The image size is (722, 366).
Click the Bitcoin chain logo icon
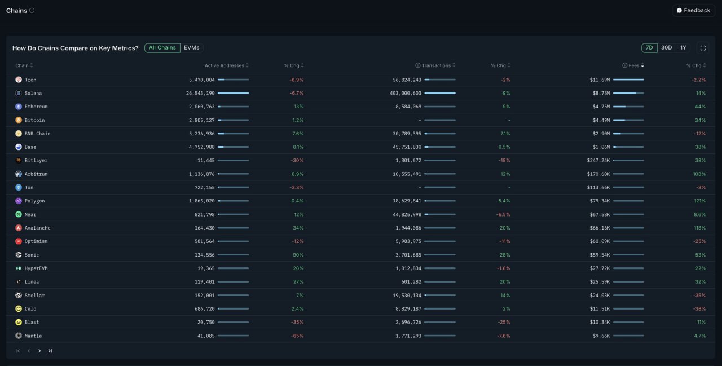pyautogui.click(x=19, y=120)
